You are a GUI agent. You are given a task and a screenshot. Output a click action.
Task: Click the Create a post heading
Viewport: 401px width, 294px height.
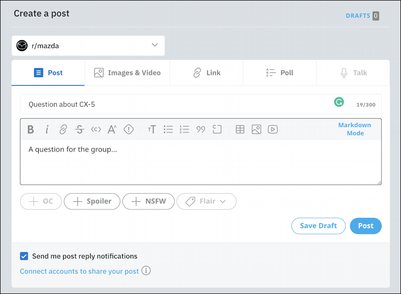tap(41, 14)
